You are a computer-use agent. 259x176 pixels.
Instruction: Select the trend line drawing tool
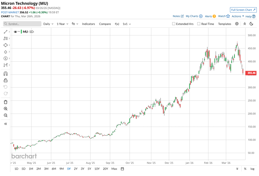pyautogui.click(x=6, y=32)
